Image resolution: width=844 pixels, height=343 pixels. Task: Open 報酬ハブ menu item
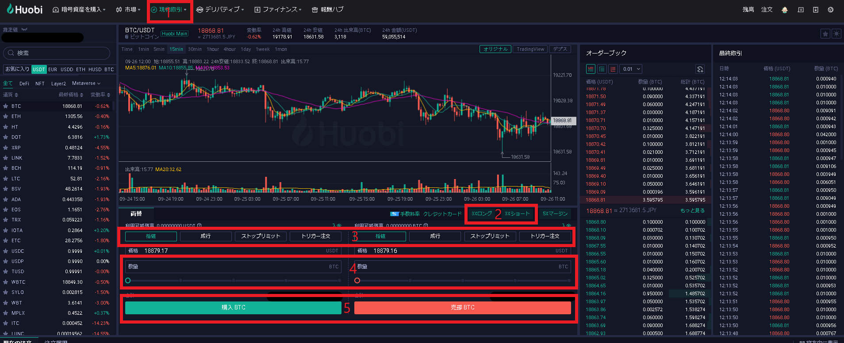[x=328, y=9]
